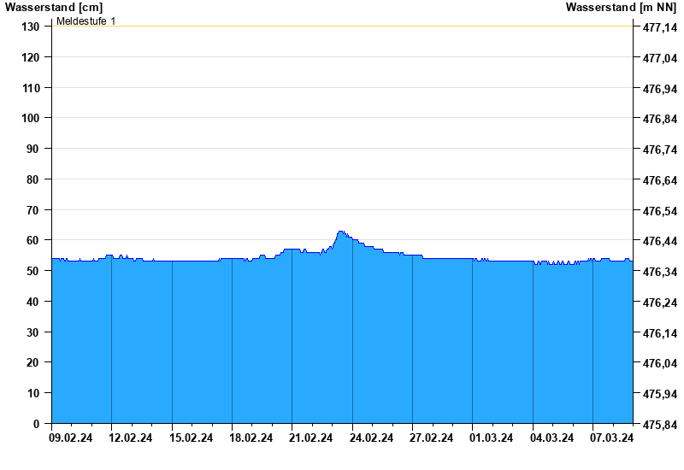Click the 60 cm tick label on the left axis

(x=34, y=240)
